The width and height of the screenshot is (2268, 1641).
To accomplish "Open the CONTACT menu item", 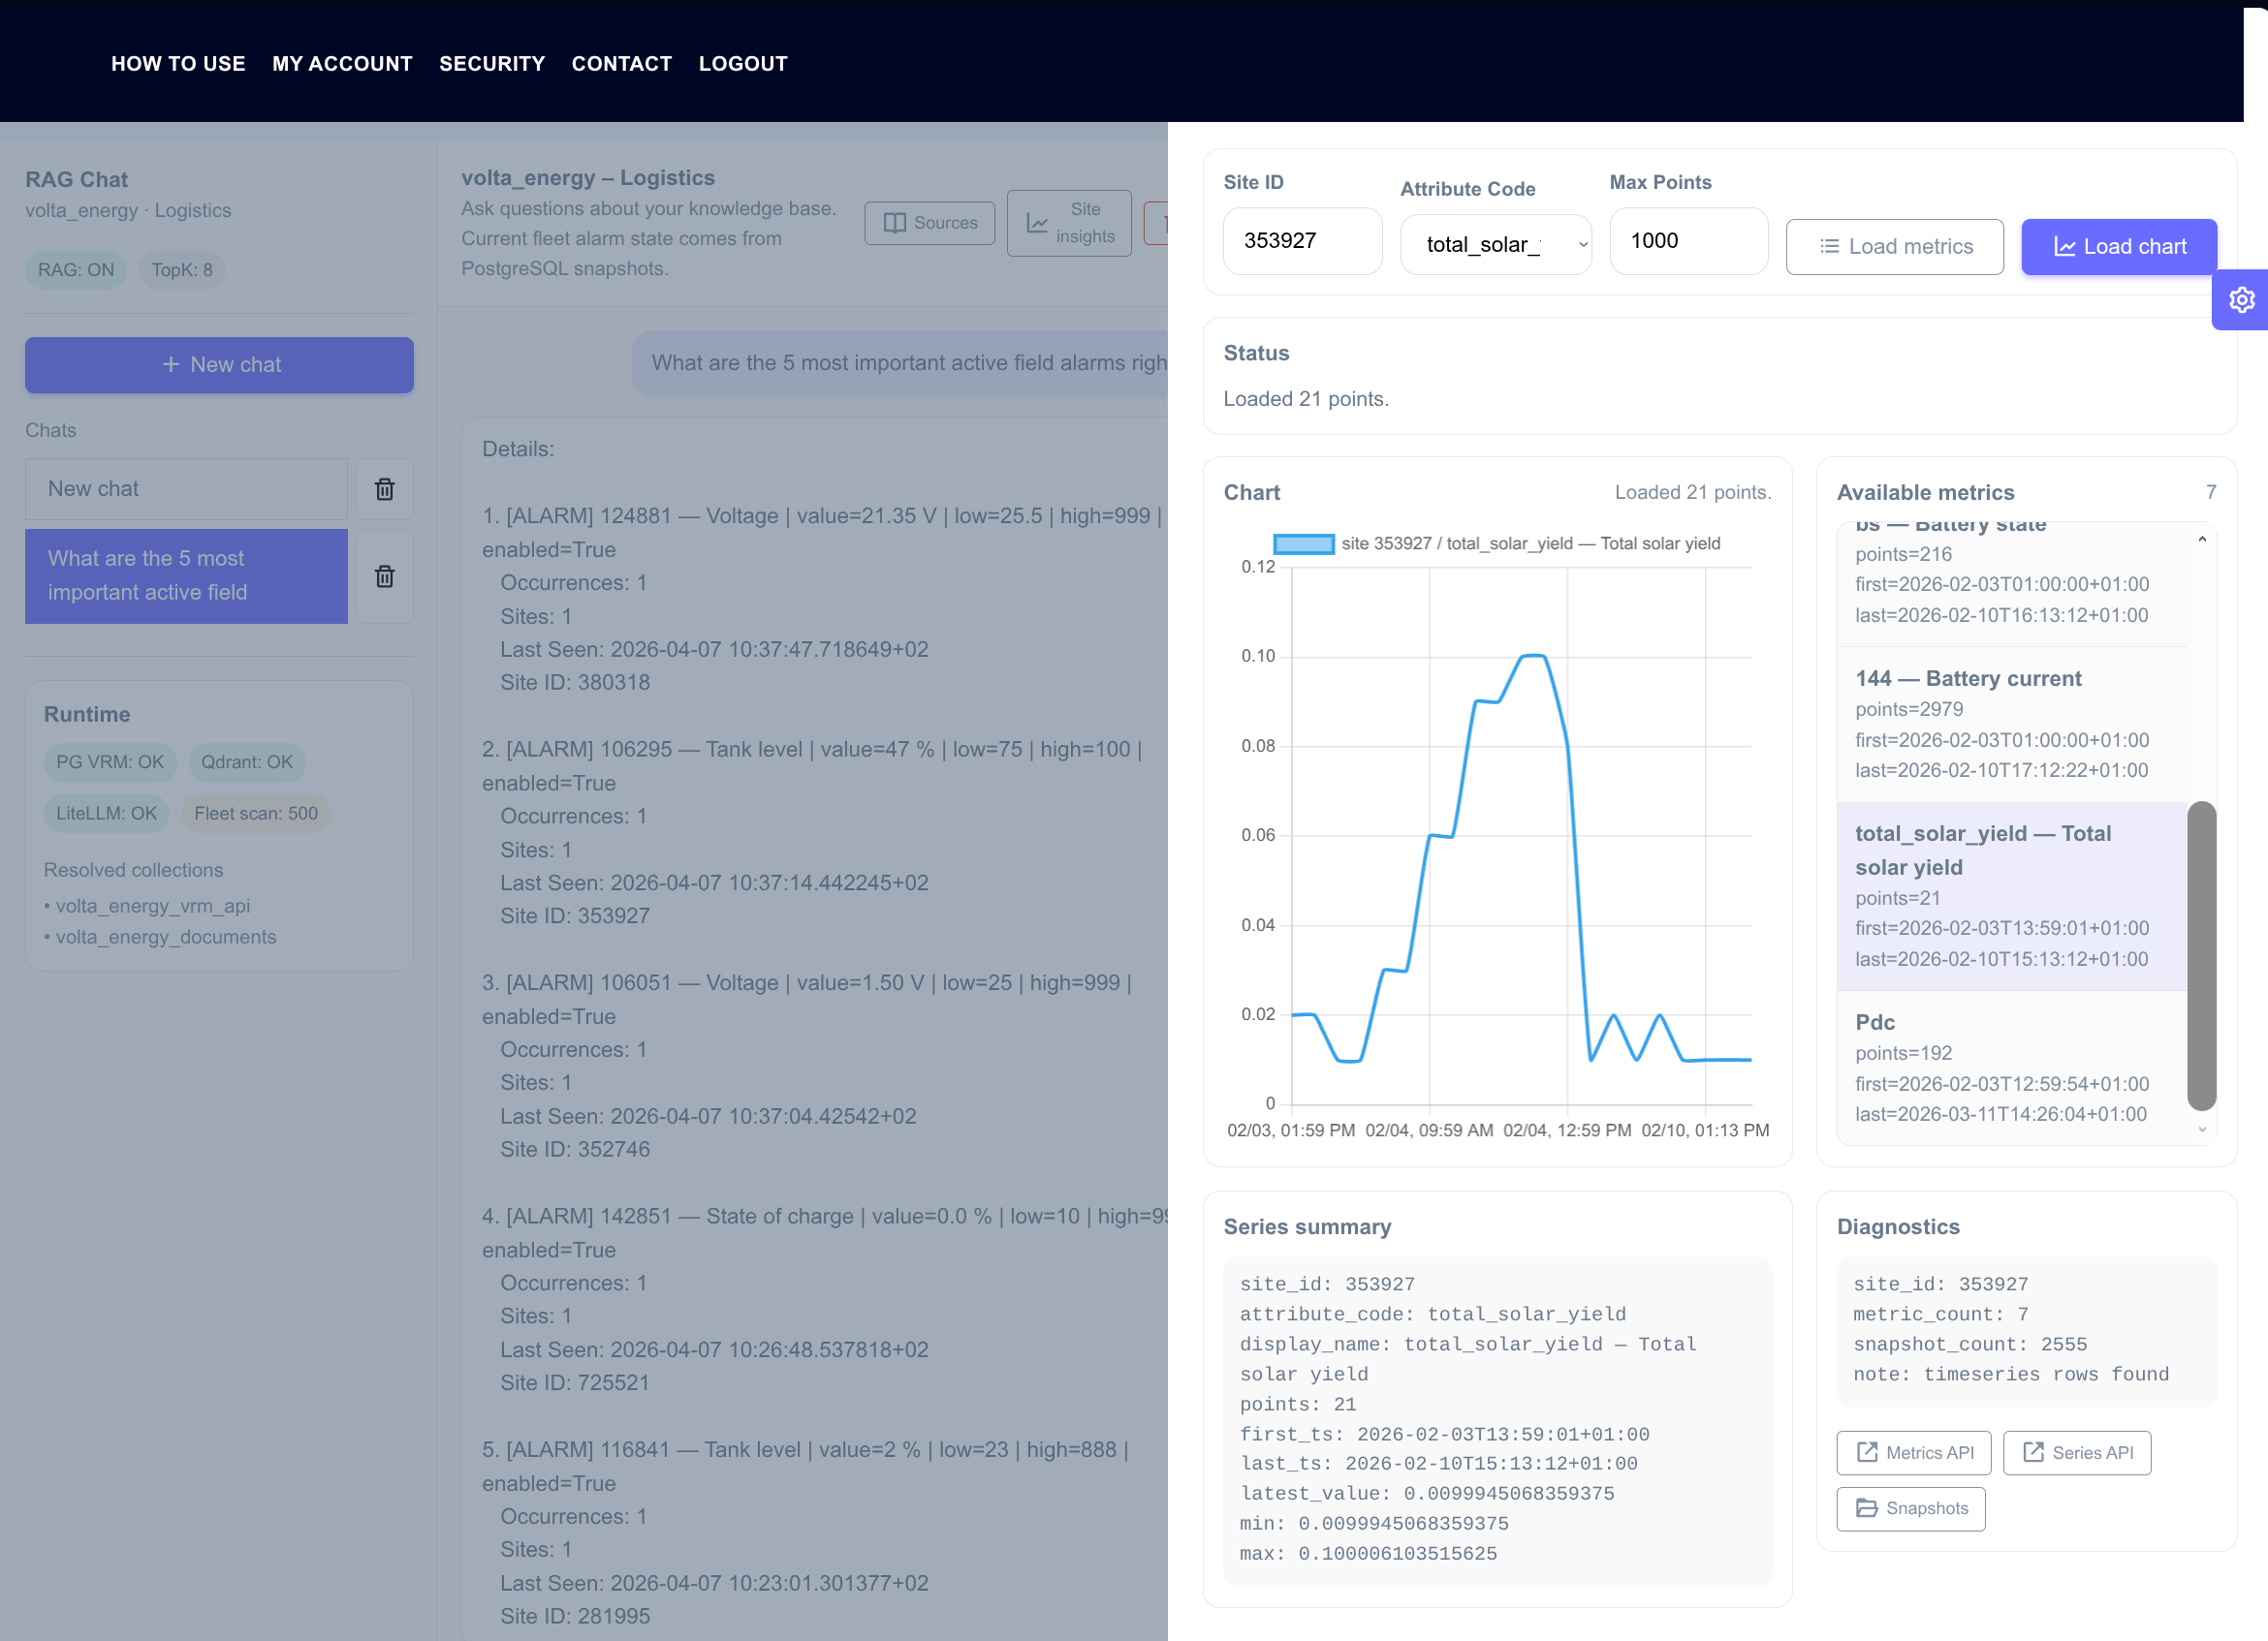I will point(622,63).
